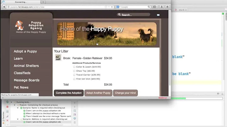Close test run with red X icon
This screenshot has width=227, height=127.
[7, 120]
